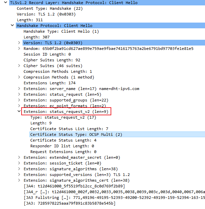Collapse the Handshake Protocol: Client Hello node

pos(12,25)
